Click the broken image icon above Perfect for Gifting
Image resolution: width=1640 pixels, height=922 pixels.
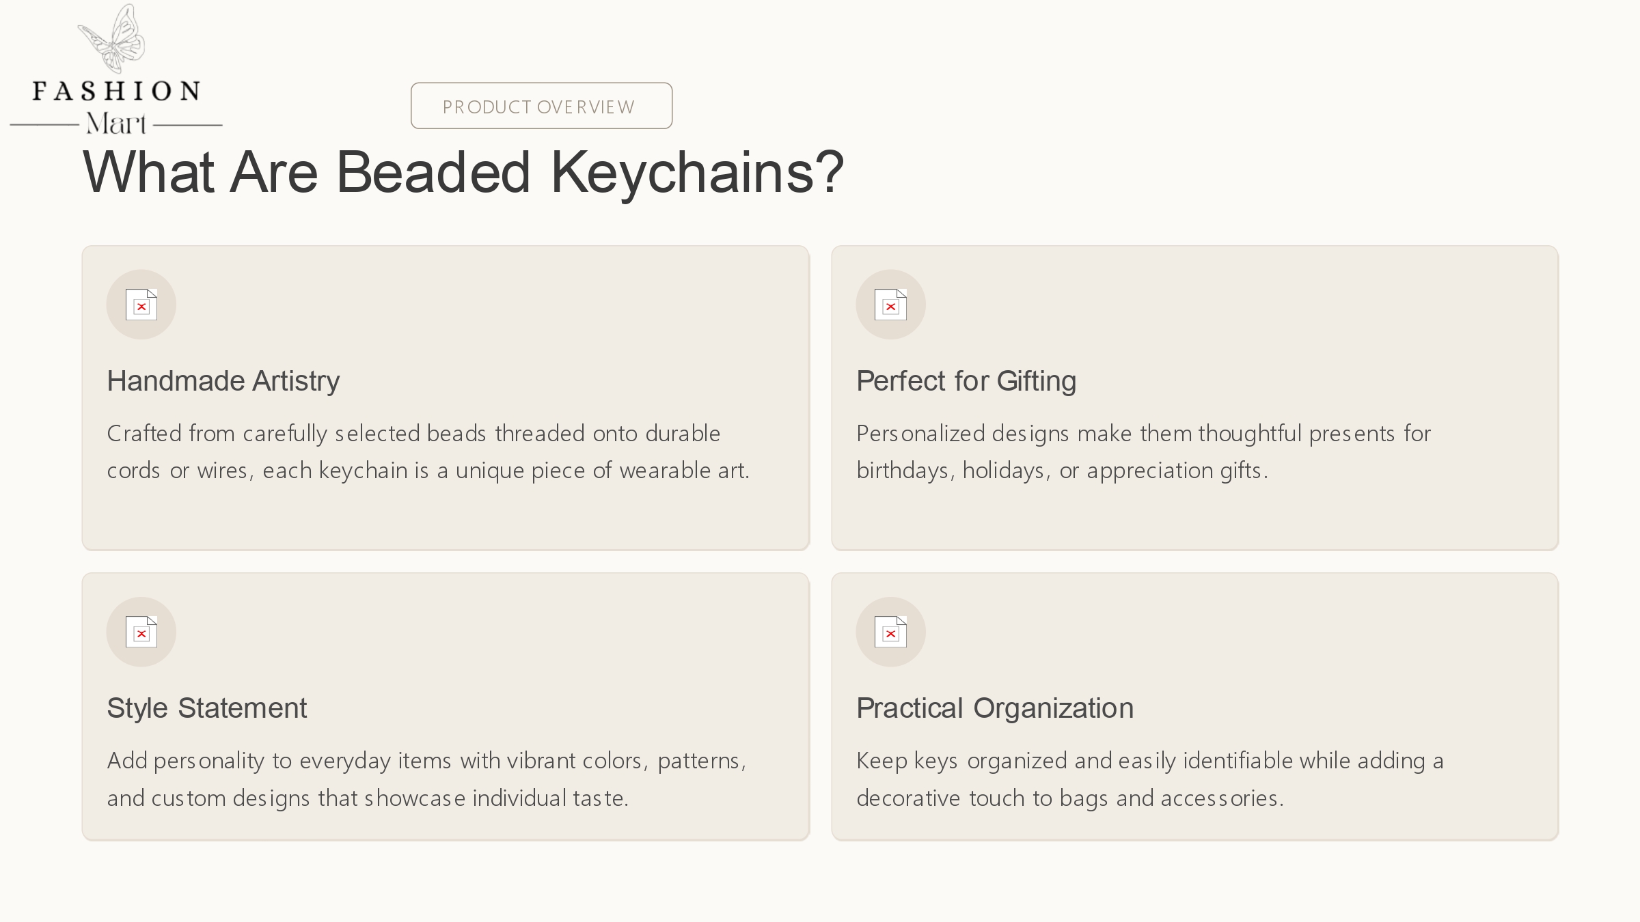pyautogui.click(x=890, y=305)
